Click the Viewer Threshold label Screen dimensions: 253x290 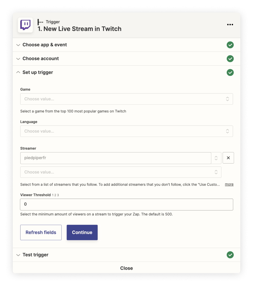pos(35,195)
